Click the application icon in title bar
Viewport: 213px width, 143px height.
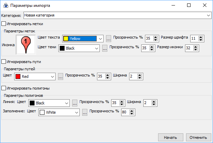5,6
